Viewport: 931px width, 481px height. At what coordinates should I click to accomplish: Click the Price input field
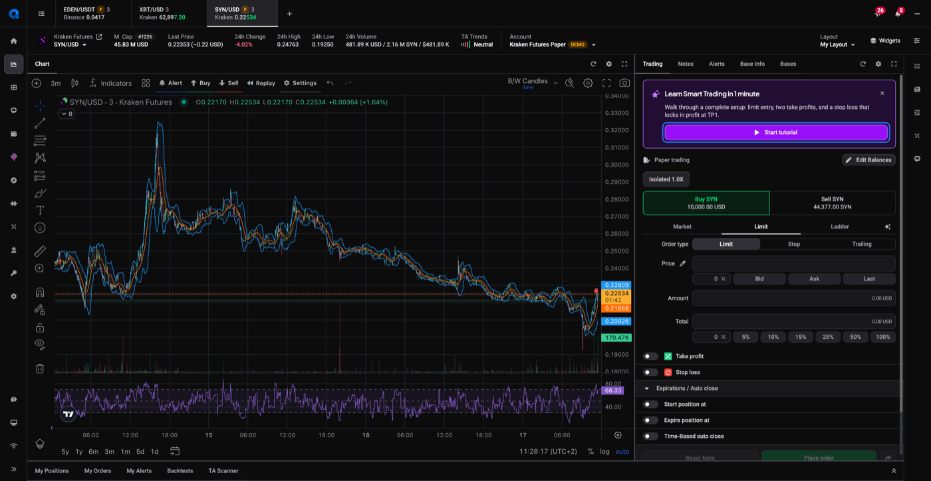[x=794, y=263]
